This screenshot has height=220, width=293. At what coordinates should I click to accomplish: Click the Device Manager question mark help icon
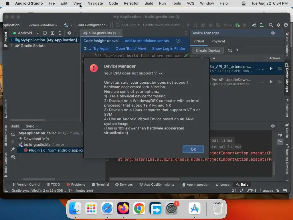(237, 50)
